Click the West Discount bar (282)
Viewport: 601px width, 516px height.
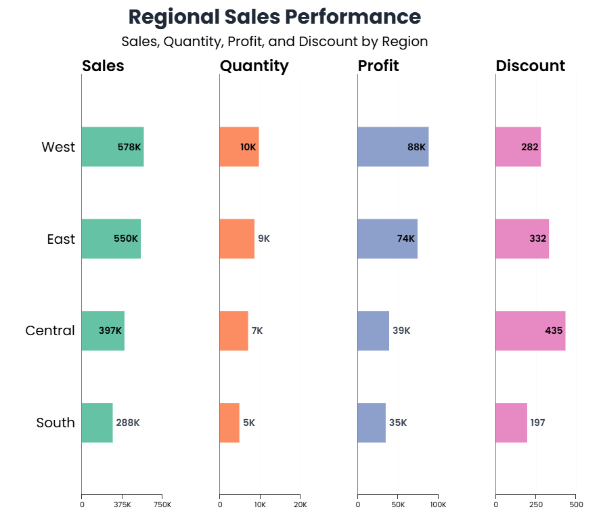(518, 147)
